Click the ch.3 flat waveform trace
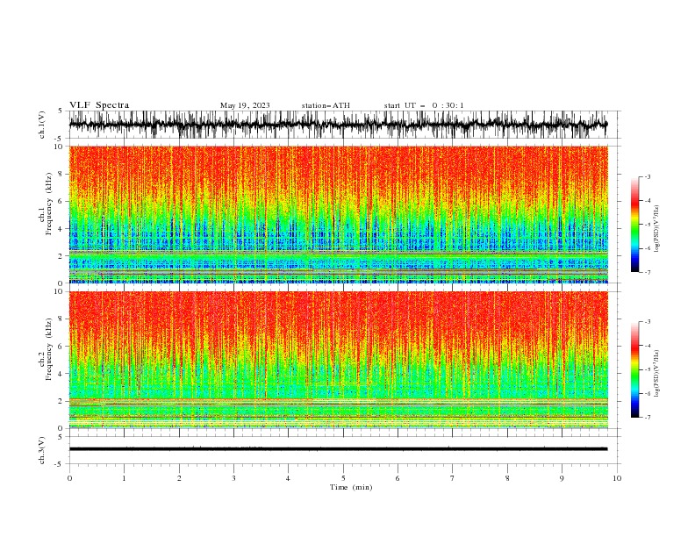Viewport: 695px width, 537px height. click(x=338, y=449)
